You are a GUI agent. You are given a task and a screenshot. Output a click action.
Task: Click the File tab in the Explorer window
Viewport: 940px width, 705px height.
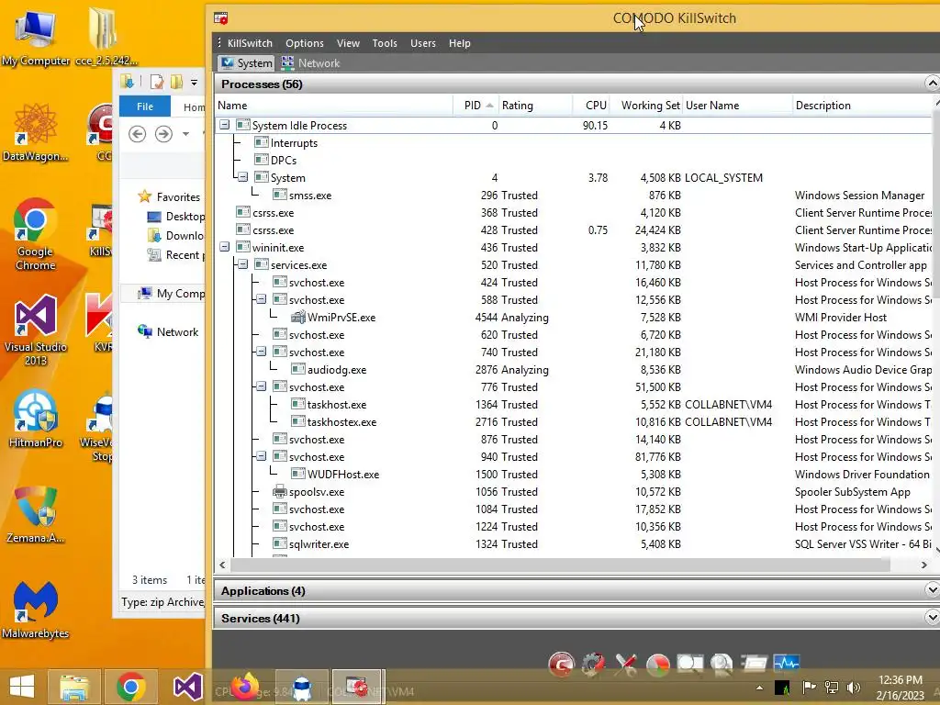145,106
